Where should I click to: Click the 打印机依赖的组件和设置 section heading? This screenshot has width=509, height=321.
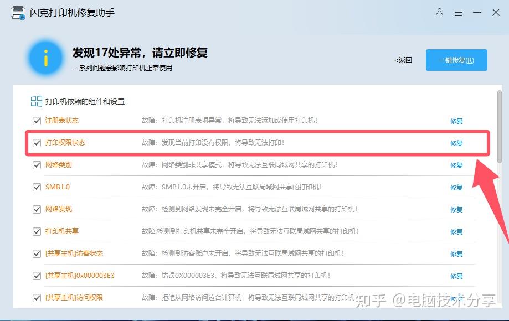coord(85,101)
